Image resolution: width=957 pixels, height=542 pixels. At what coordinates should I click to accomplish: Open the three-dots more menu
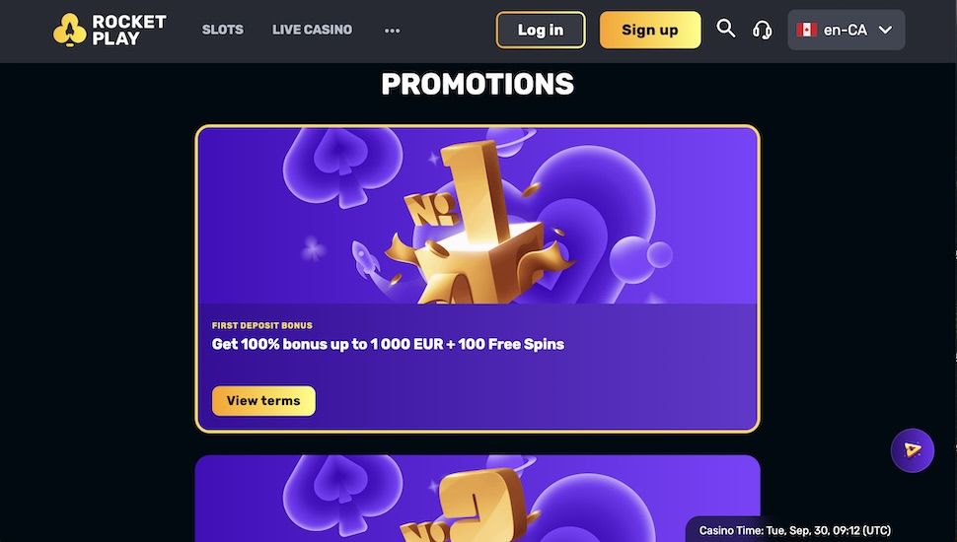393,31
